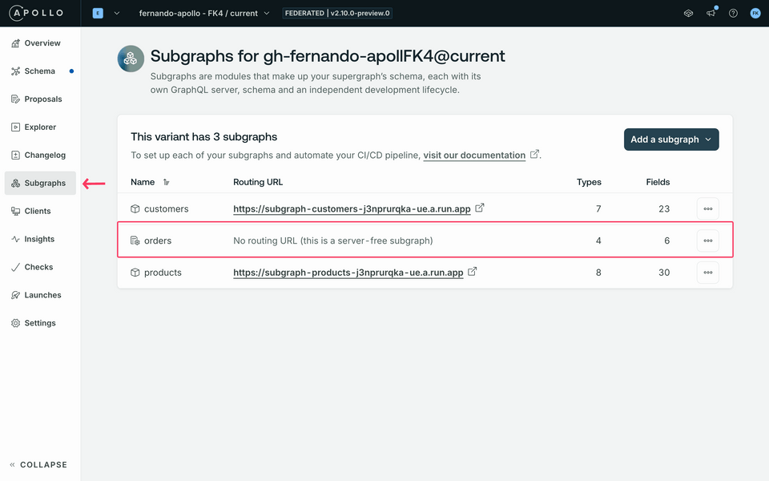Click external link icon beside customers URL
The height and width of the screenshot is (481, 769).
[x=480, y=208]
